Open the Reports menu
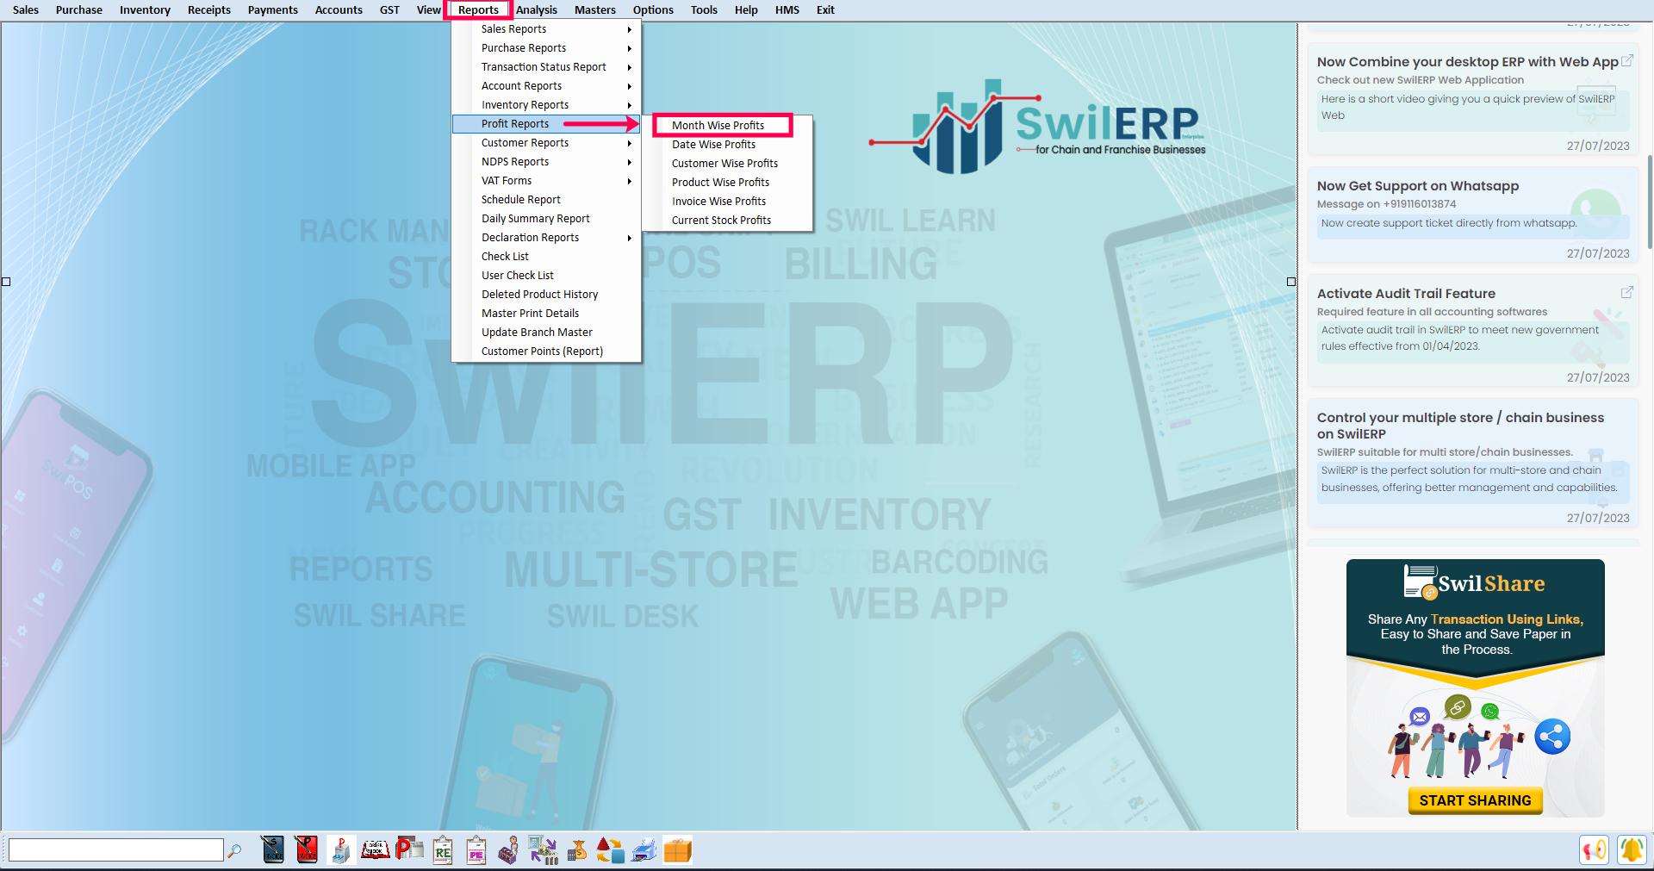Screen dimensions: 1654x871 [x=478, y=9]
